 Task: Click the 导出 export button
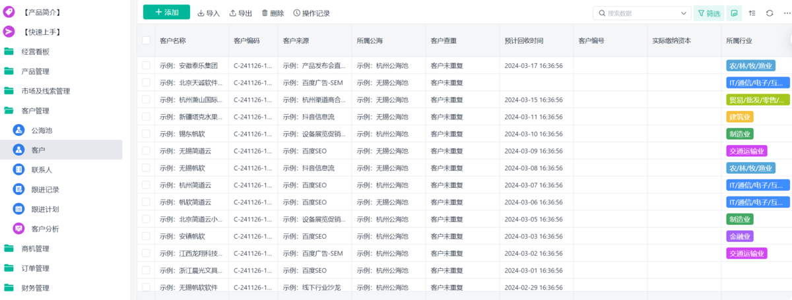point(241,13)
